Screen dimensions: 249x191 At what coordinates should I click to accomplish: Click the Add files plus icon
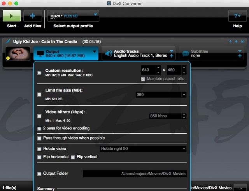click(x=33, y=16)
